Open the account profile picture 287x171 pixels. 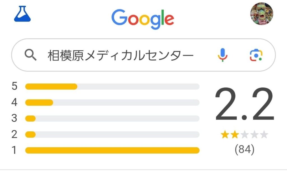click(261, 14)
